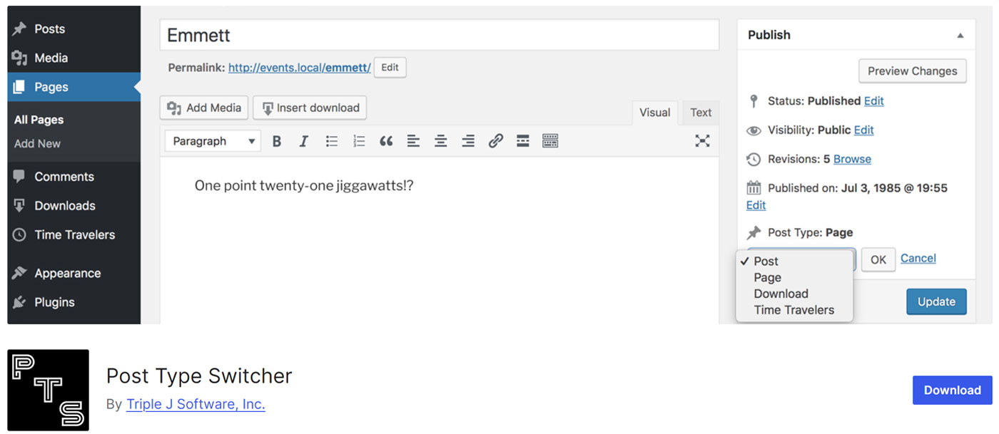Enter distraction-free fullscreen writing mode
999x434 pixels.
click(x=702, y=141)
